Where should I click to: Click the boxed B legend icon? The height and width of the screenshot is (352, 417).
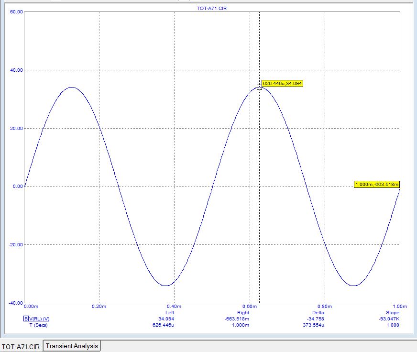coord(26,319)
